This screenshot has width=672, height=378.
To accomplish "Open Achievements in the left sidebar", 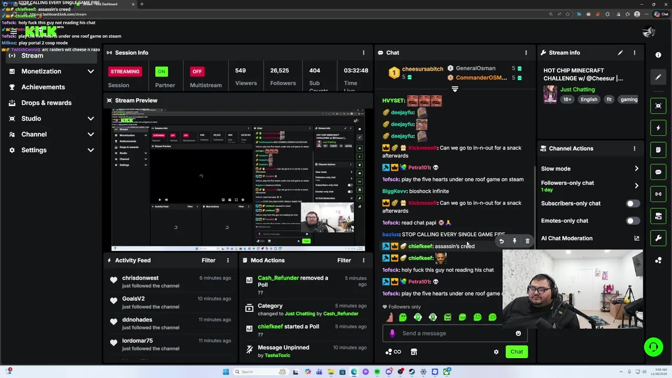I will [x=51, y=87].
